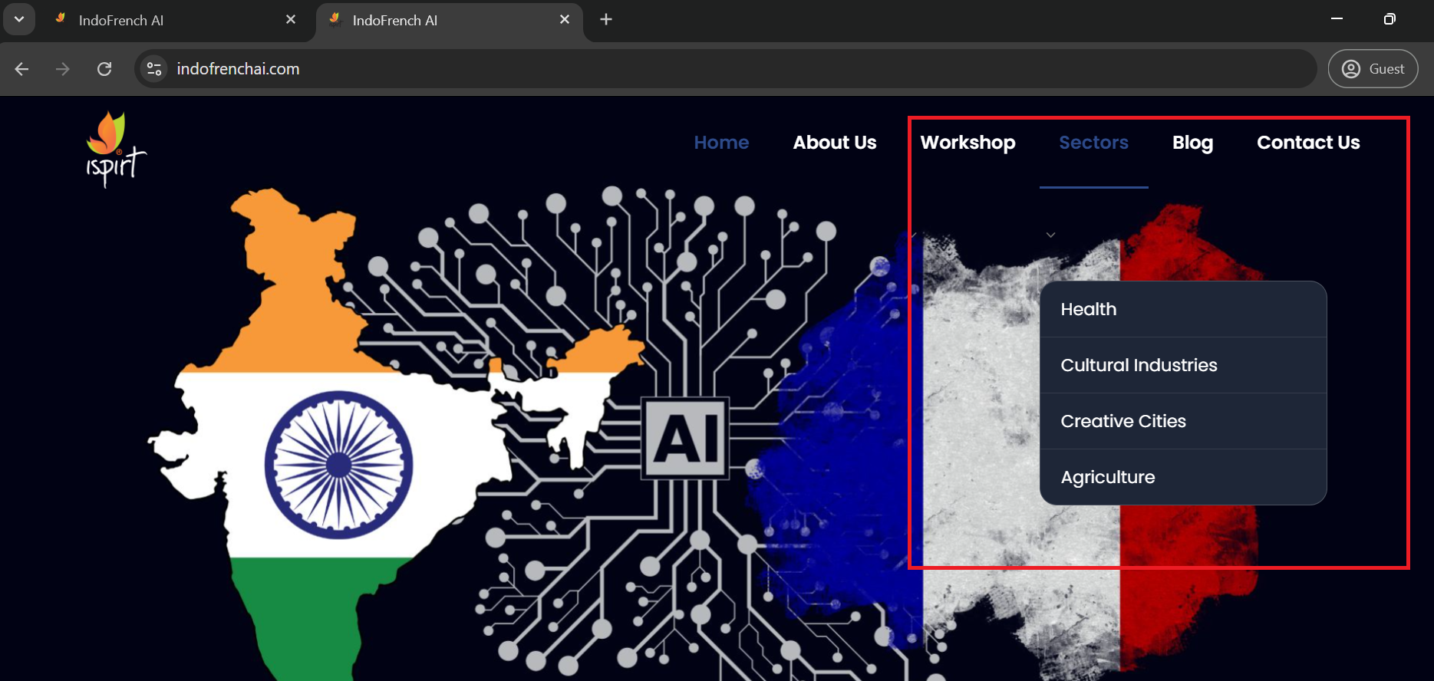Reload the page with the refresh icon
Screen dimensions: 1434x681
pos(104,69)
